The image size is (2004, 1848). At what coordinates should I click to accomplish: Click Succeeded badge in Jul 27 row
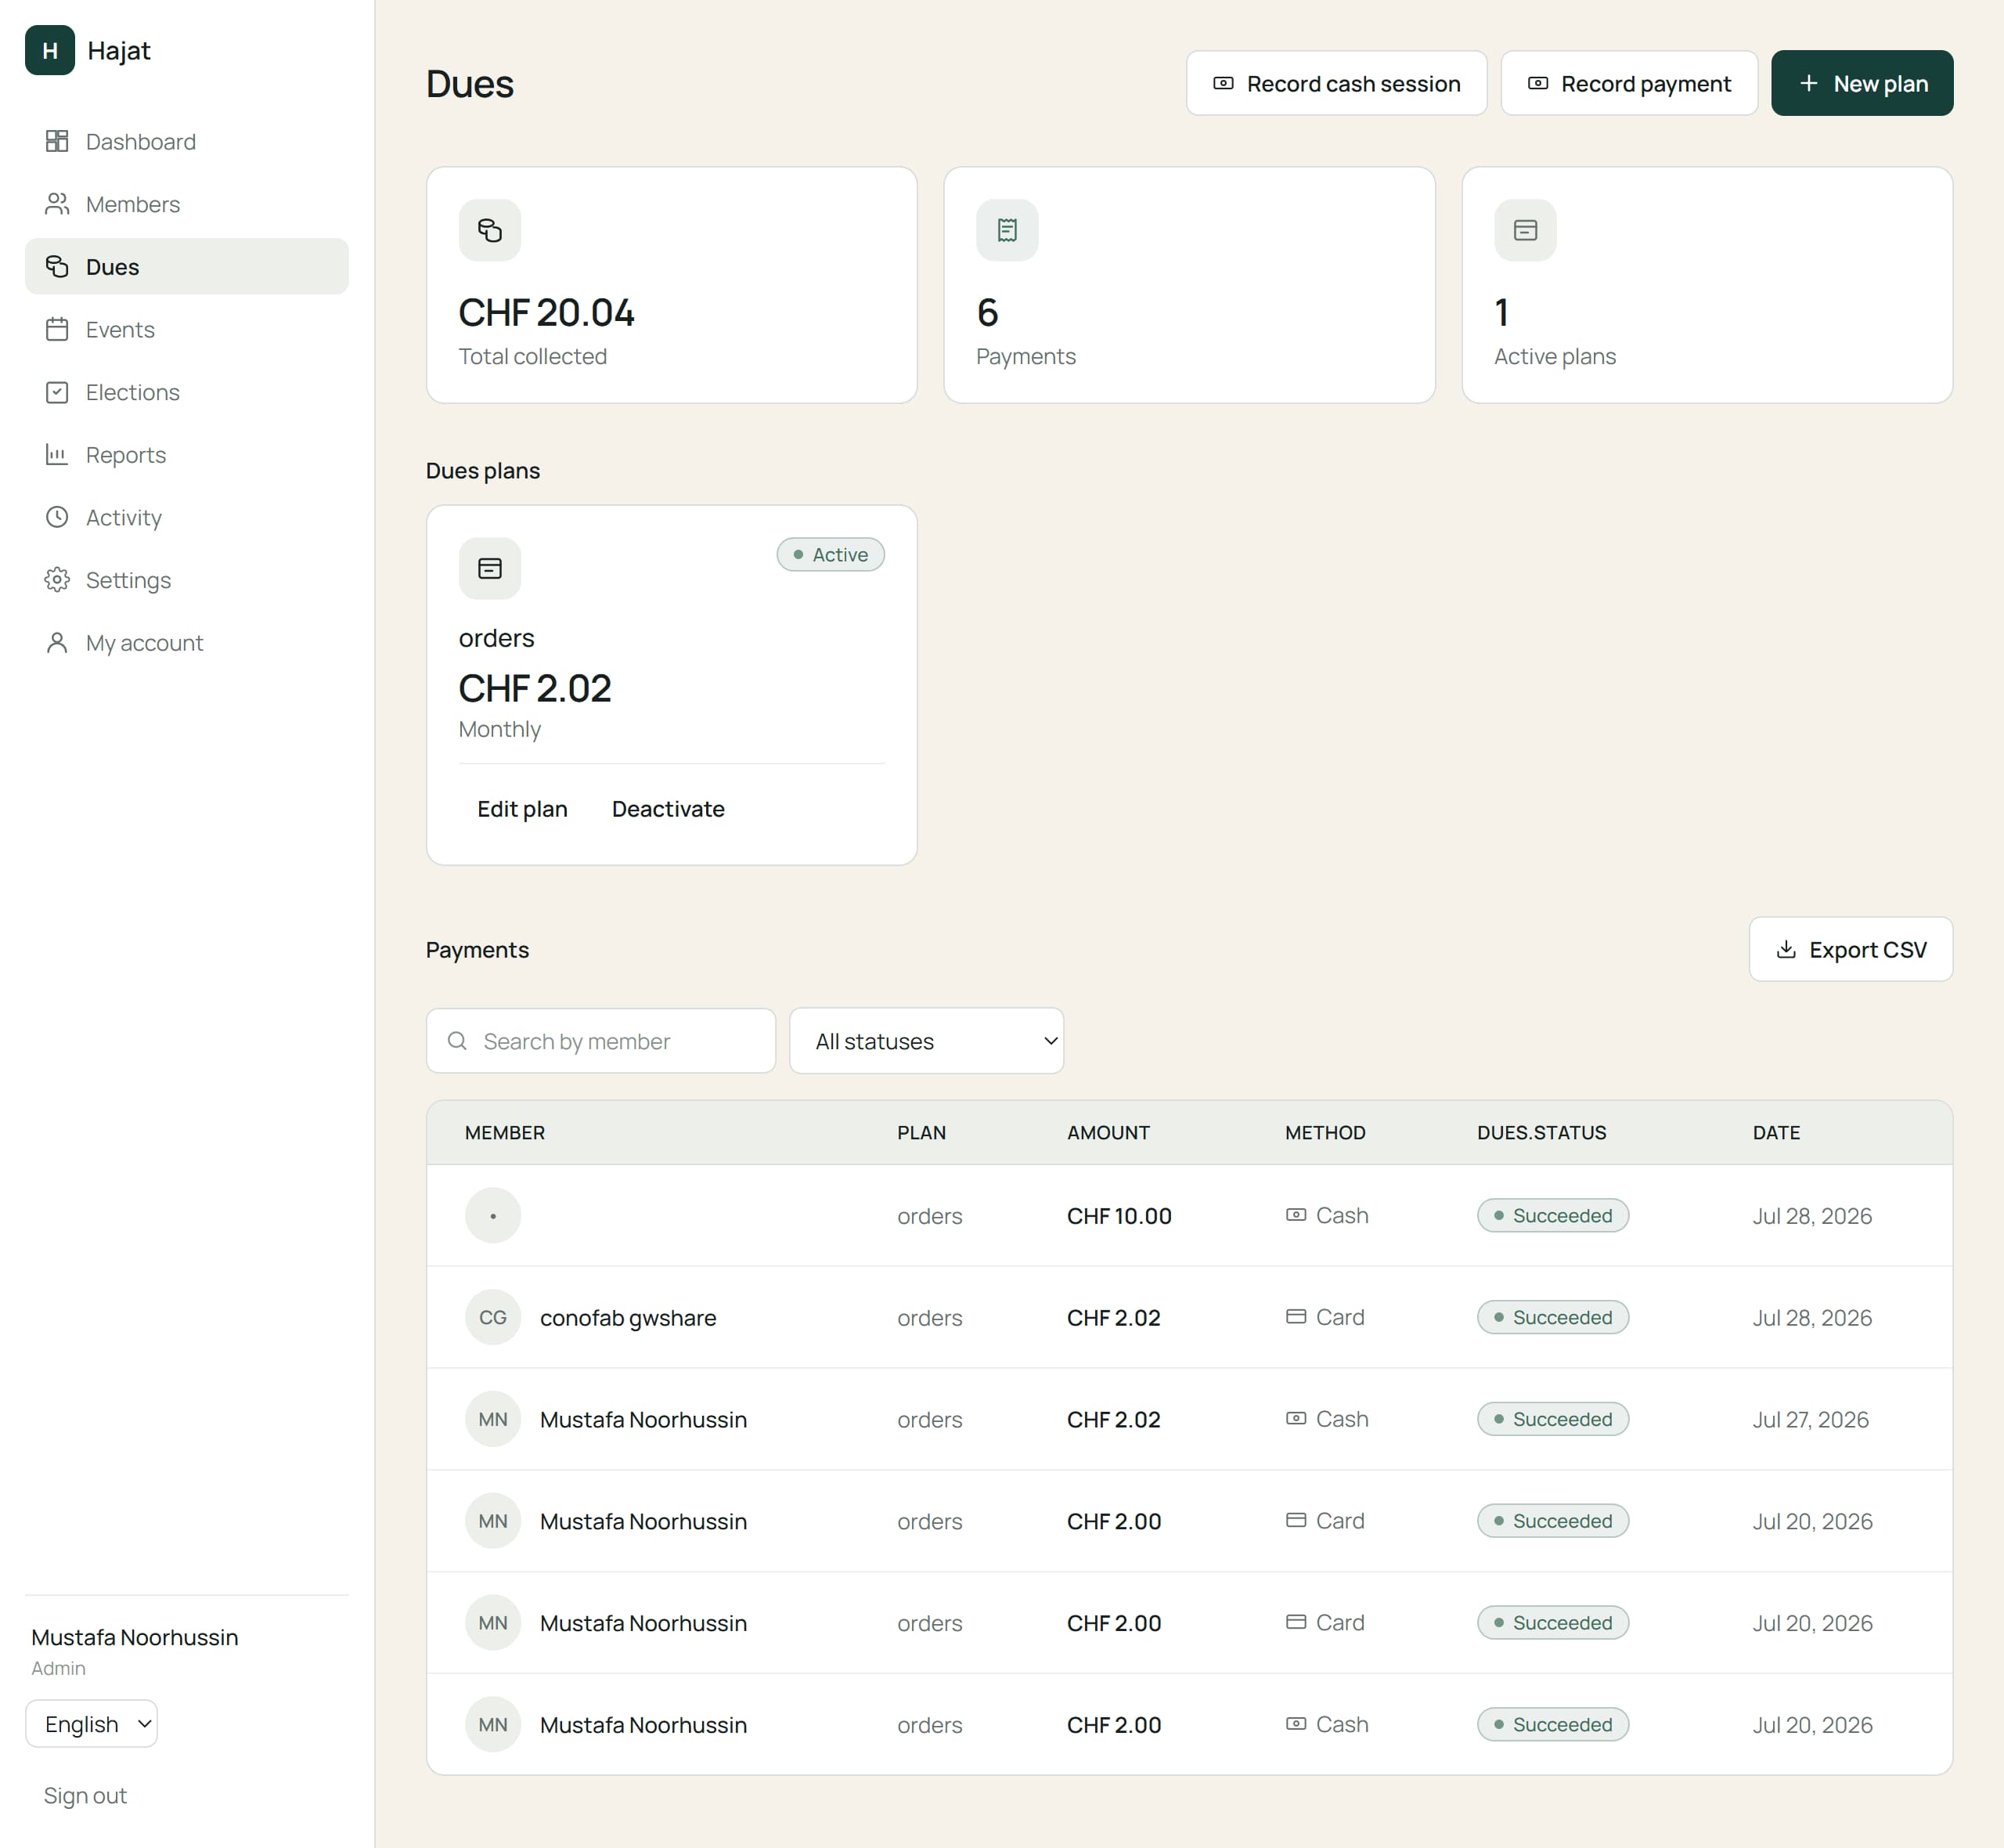coord(1552,1419)
